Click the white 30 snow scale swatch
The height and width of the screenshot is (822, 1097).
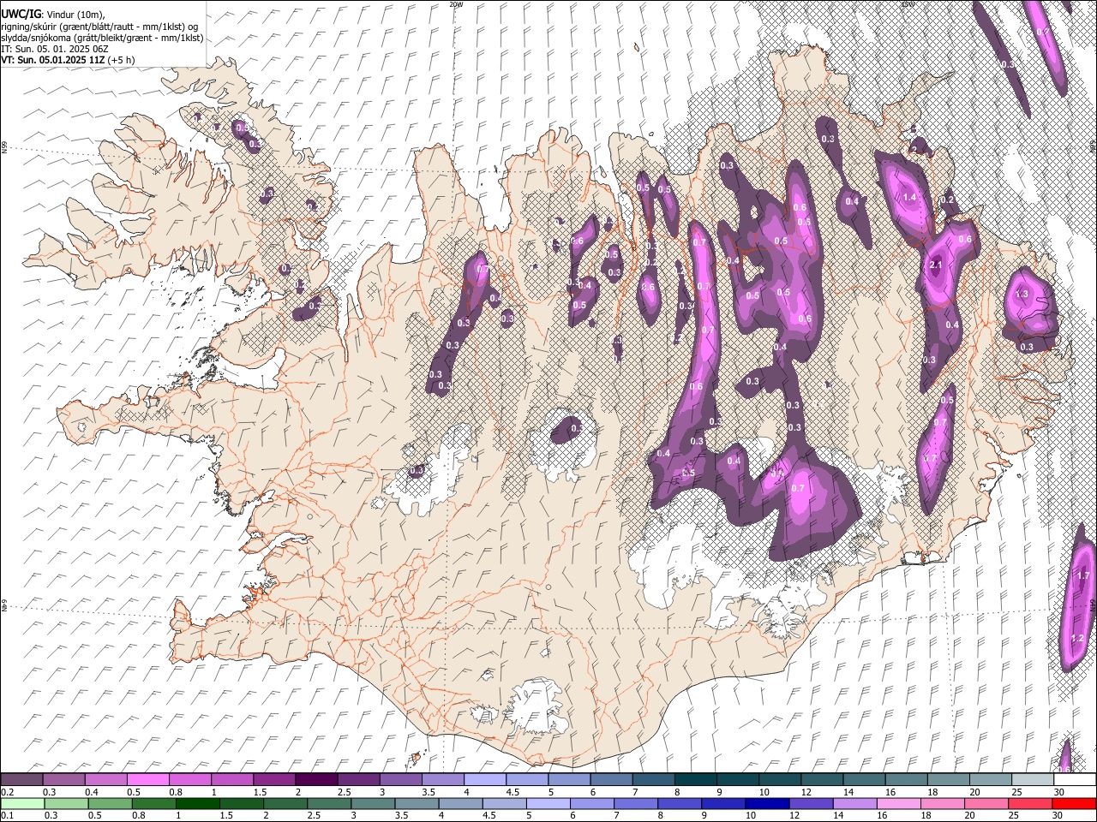(x=1073, y=779)
